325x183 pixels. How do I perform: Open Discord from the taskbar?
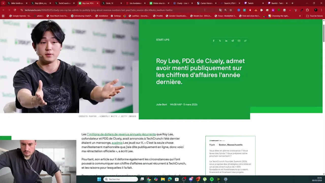coord(191,179)
